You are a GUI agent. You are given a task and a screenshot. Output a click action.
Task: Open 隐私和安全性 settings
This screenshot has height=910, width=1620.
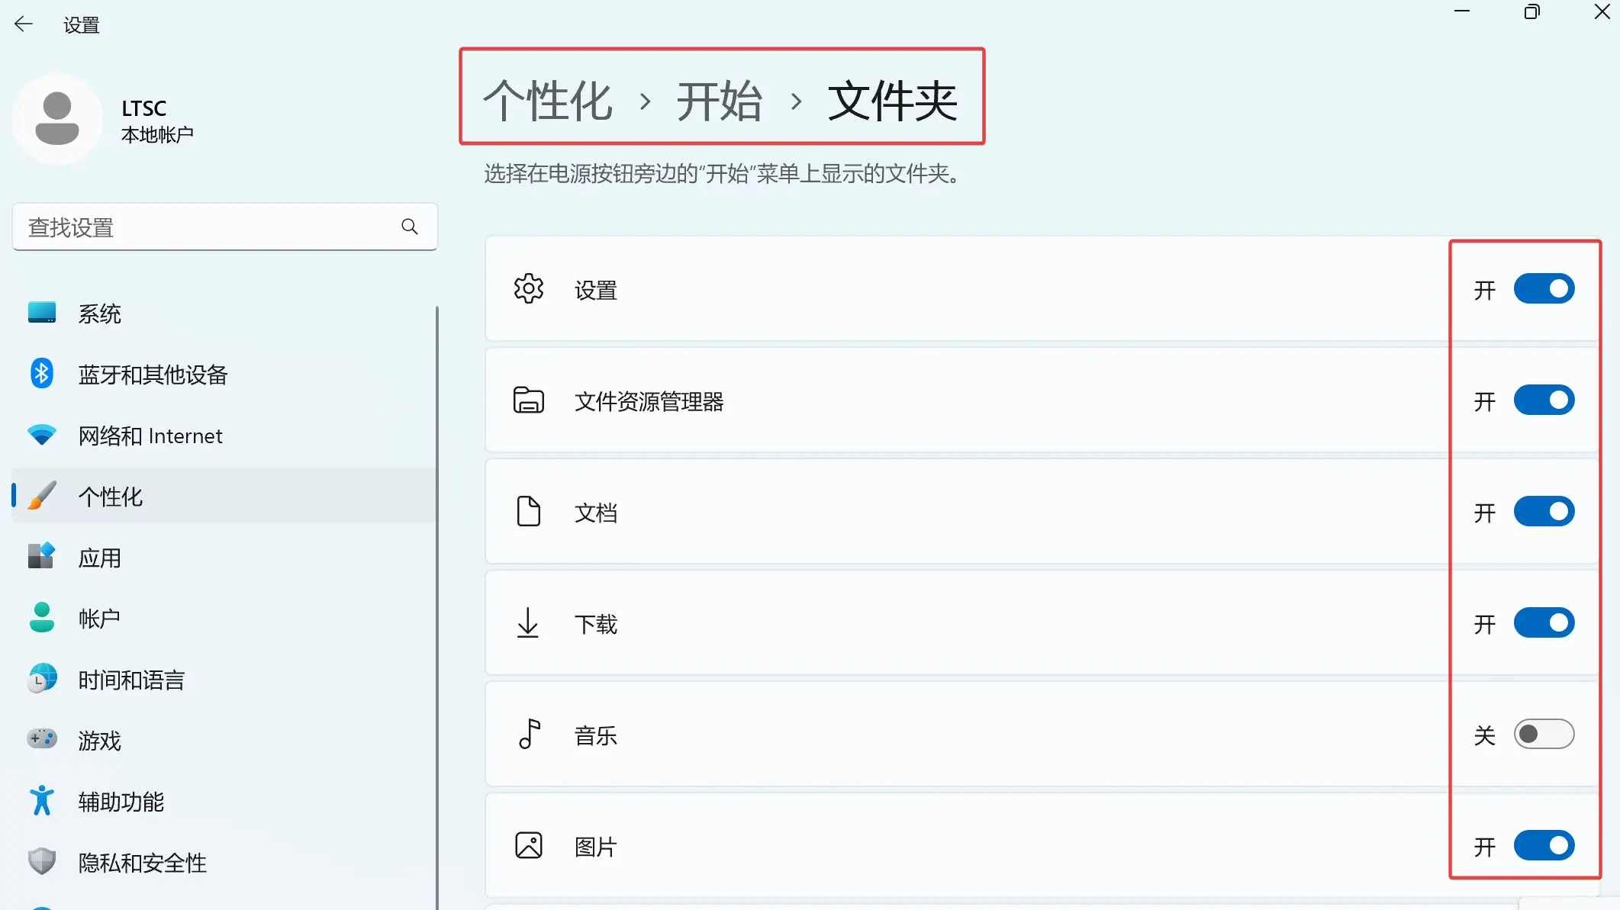point(142,863)
